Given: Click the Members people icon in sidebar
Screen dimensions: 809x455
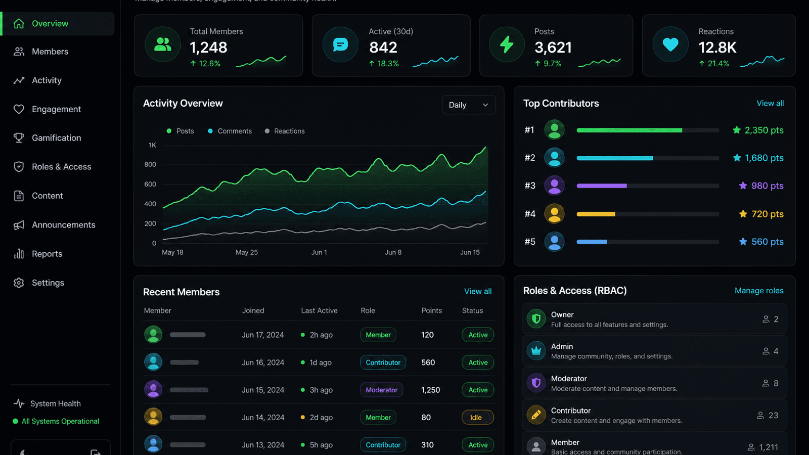Looking at the screenshot, I should point(19,52).
